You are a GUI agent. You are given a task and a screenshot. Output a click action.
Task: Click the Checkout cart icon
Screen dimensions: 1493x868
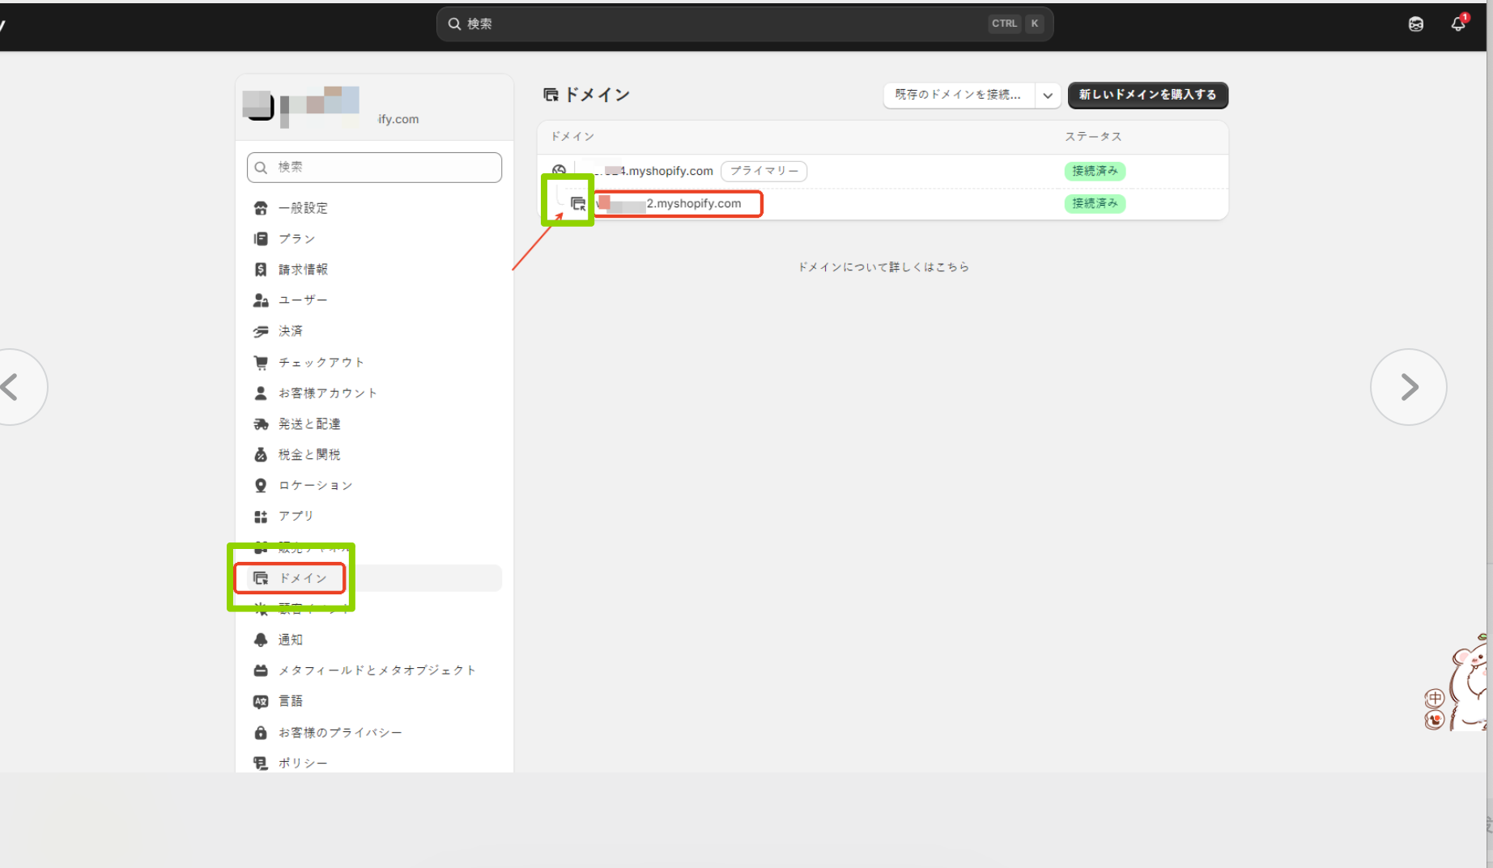(x=261, y=363)
